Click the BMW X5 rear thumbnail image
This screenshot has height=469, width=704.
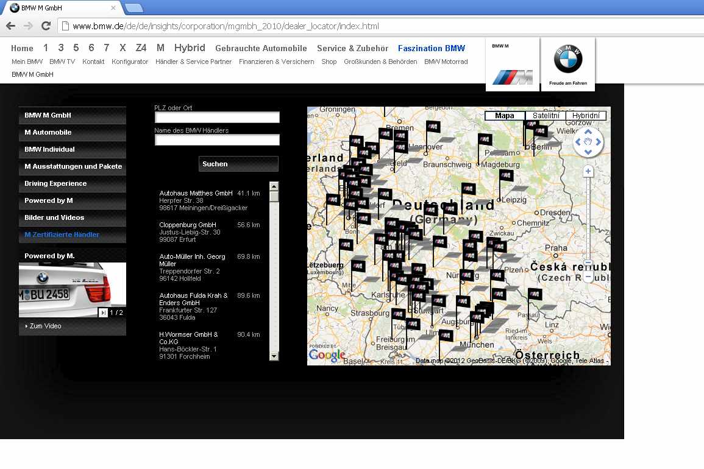[73, 290]
